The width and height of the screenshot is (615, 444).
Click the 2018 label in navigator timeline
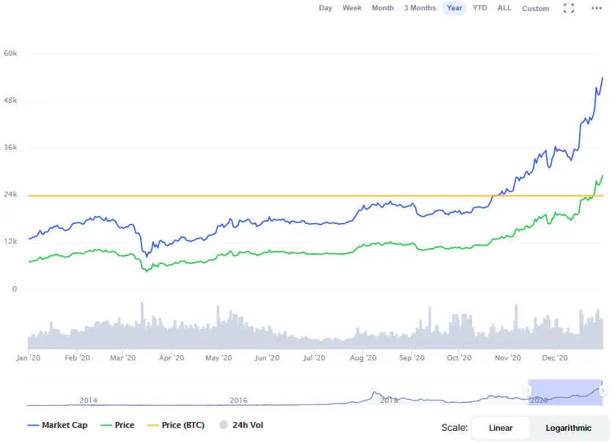(388, 401)
